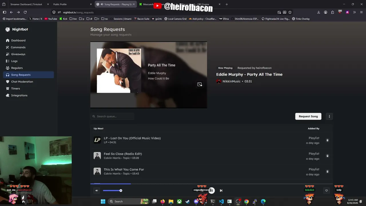Open the browser account icon

325,12
